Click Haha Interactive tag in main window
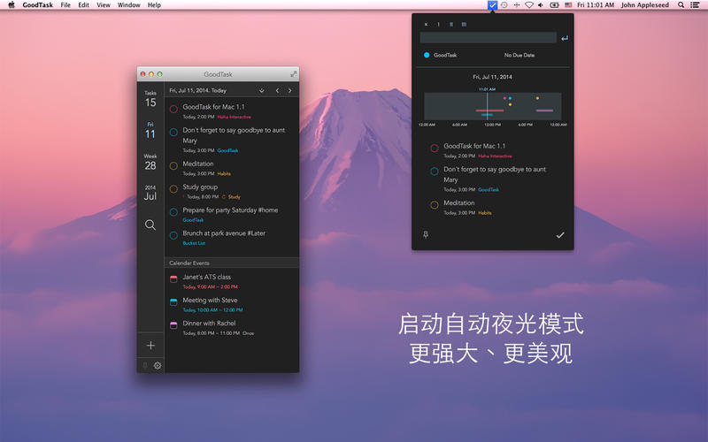The width and height of the screenshot is (708, 442). 234,117
